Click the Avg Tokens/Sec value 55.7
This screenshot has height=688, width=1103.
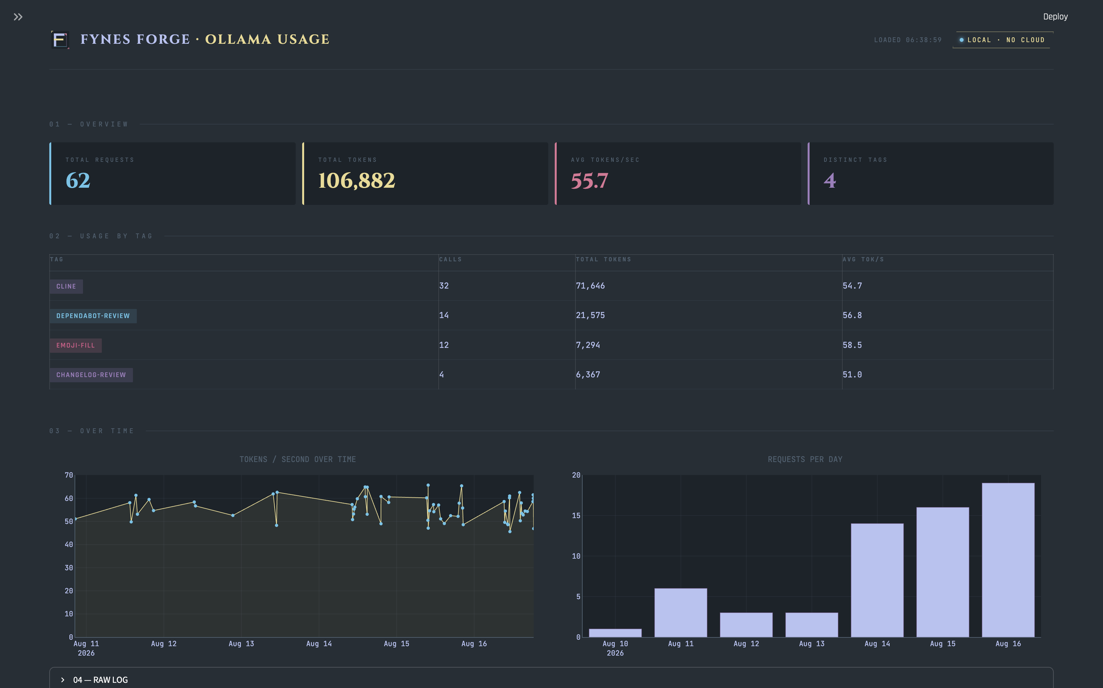pos(589,181)
